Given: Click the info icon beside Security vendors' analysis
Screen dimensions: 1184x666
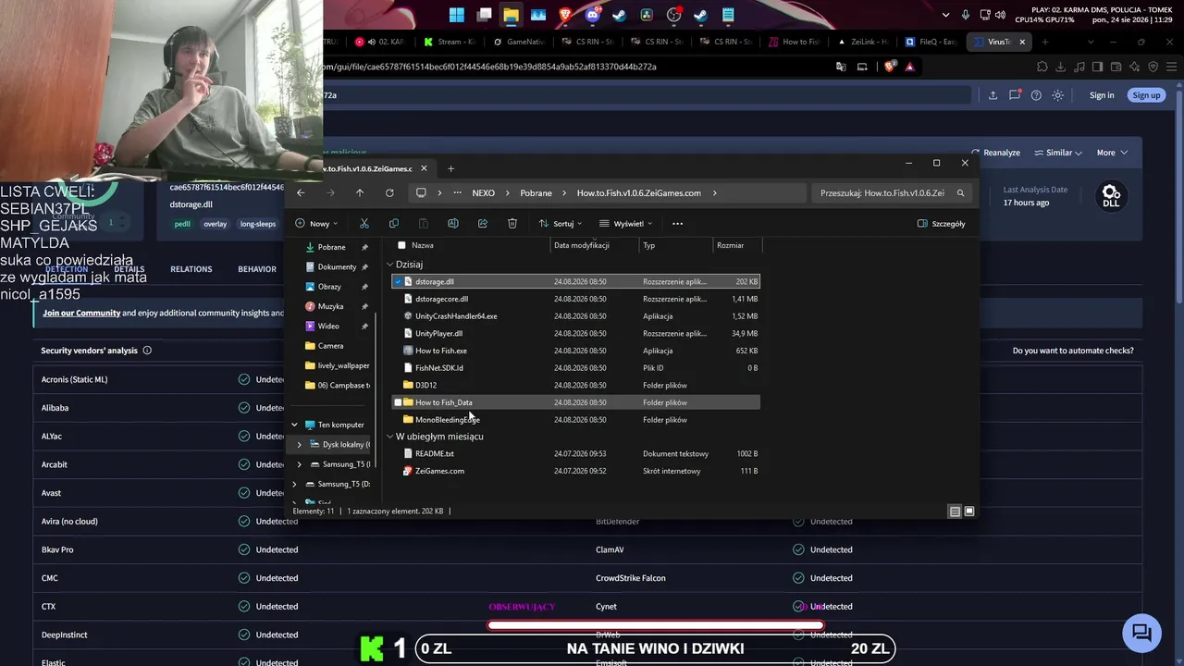Looking at the screenshot, I should point(147,351).
